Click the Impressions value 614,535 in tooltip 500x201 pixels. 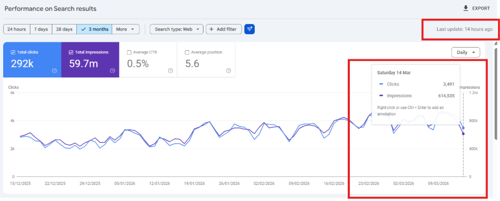446,96
